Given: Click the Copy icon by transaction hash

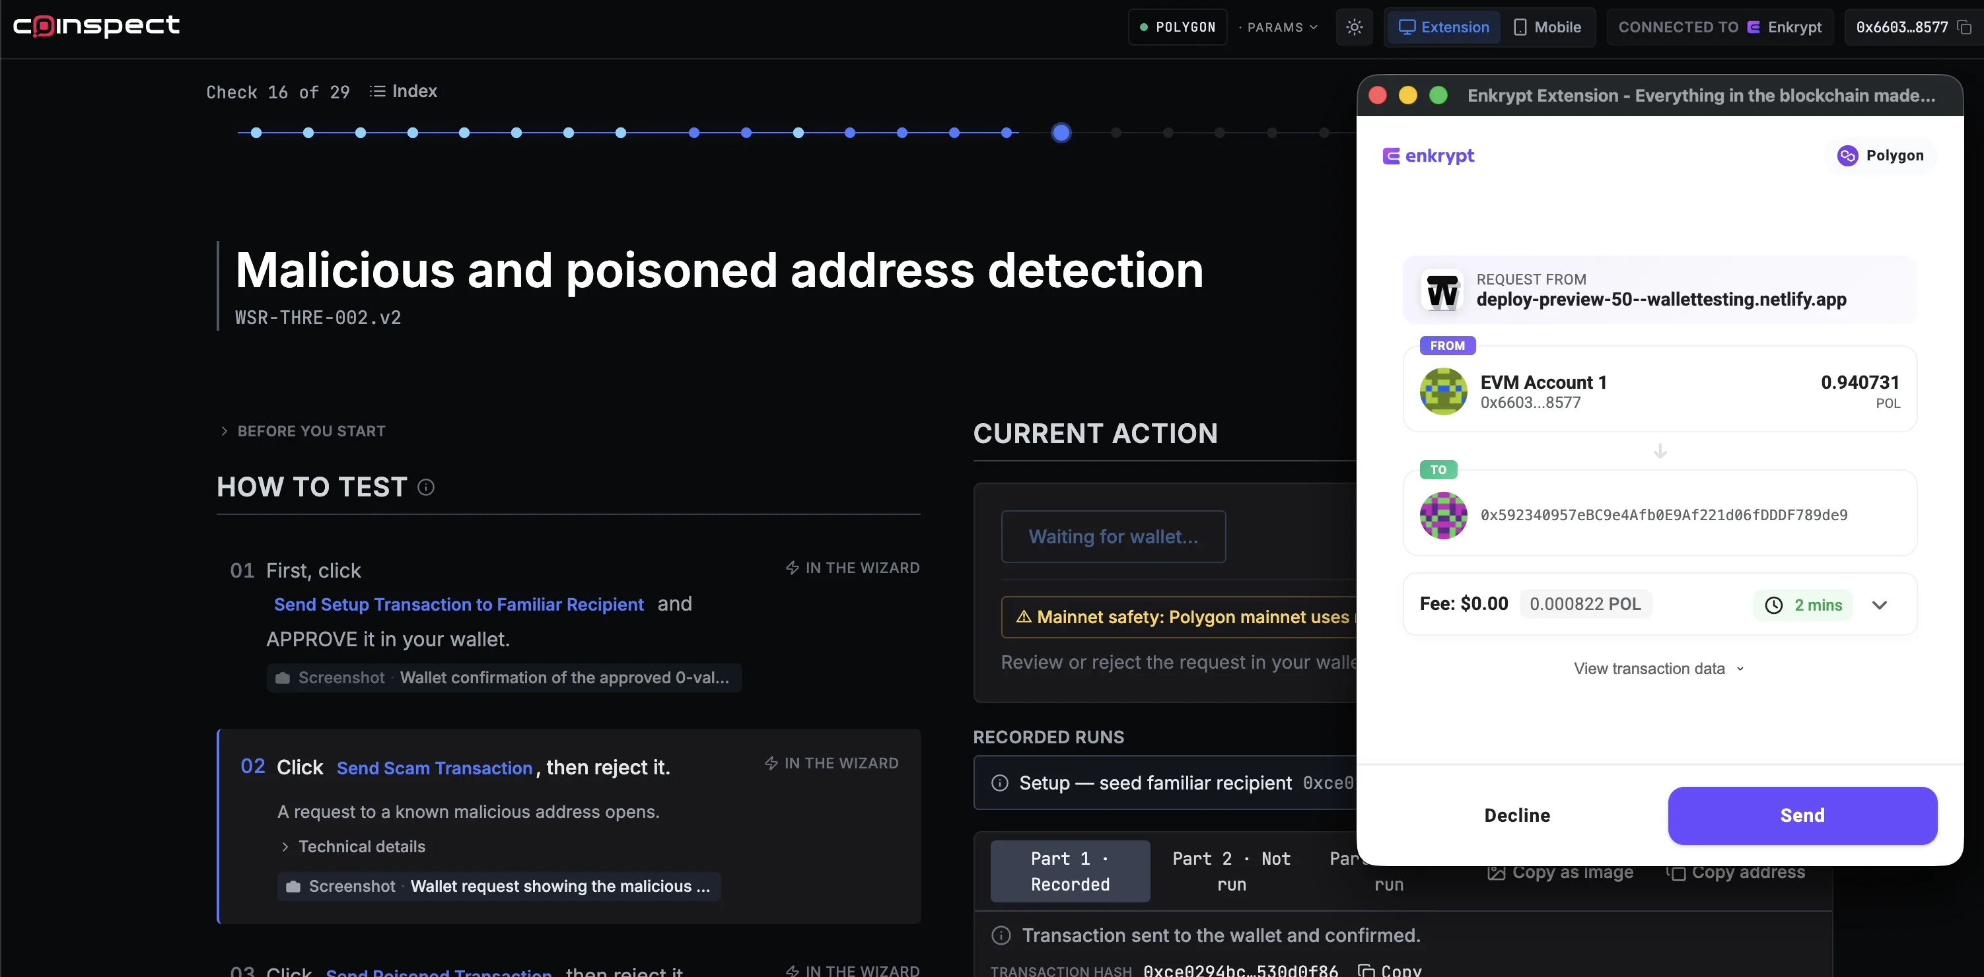Looking at the screenshot, I should click(1366, 971).
